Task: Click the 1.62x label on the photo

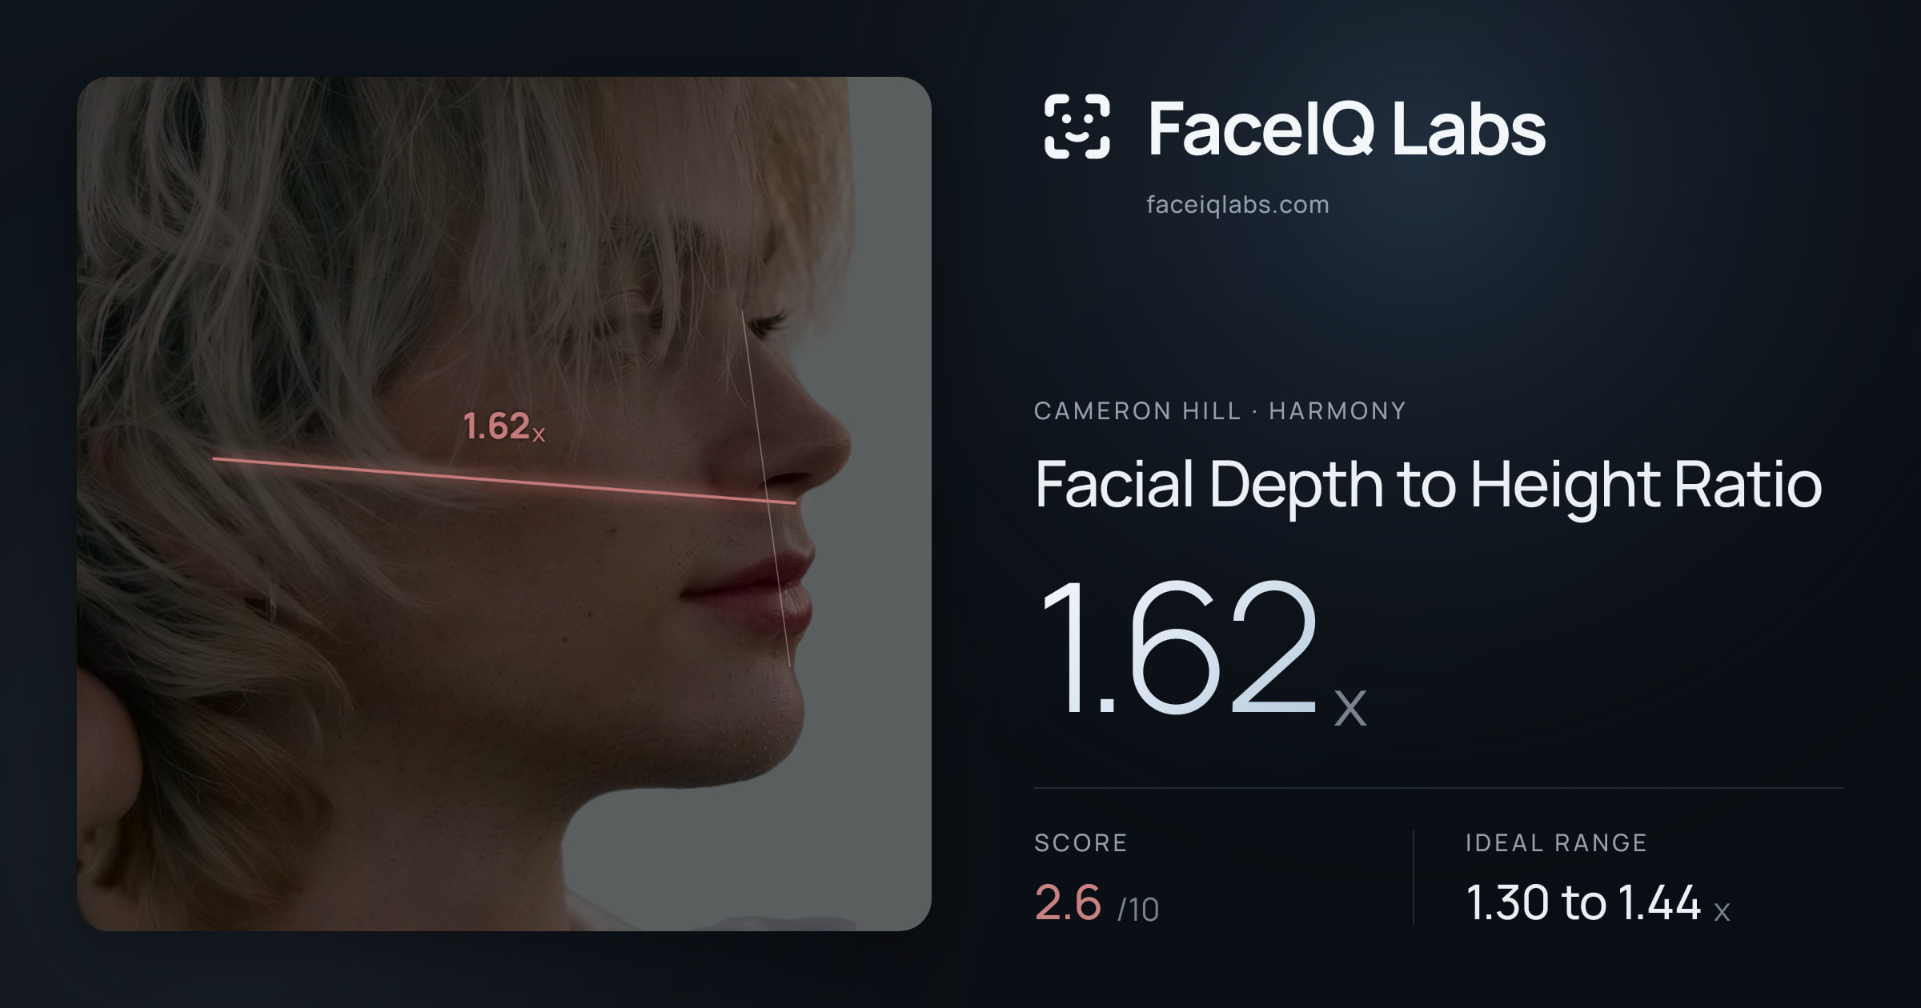Action: coord(504,426)
